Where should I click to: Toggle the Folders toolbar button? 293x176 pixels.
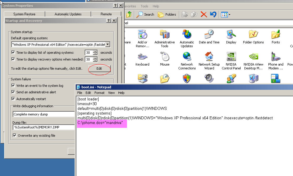click(x=167, y=14)
